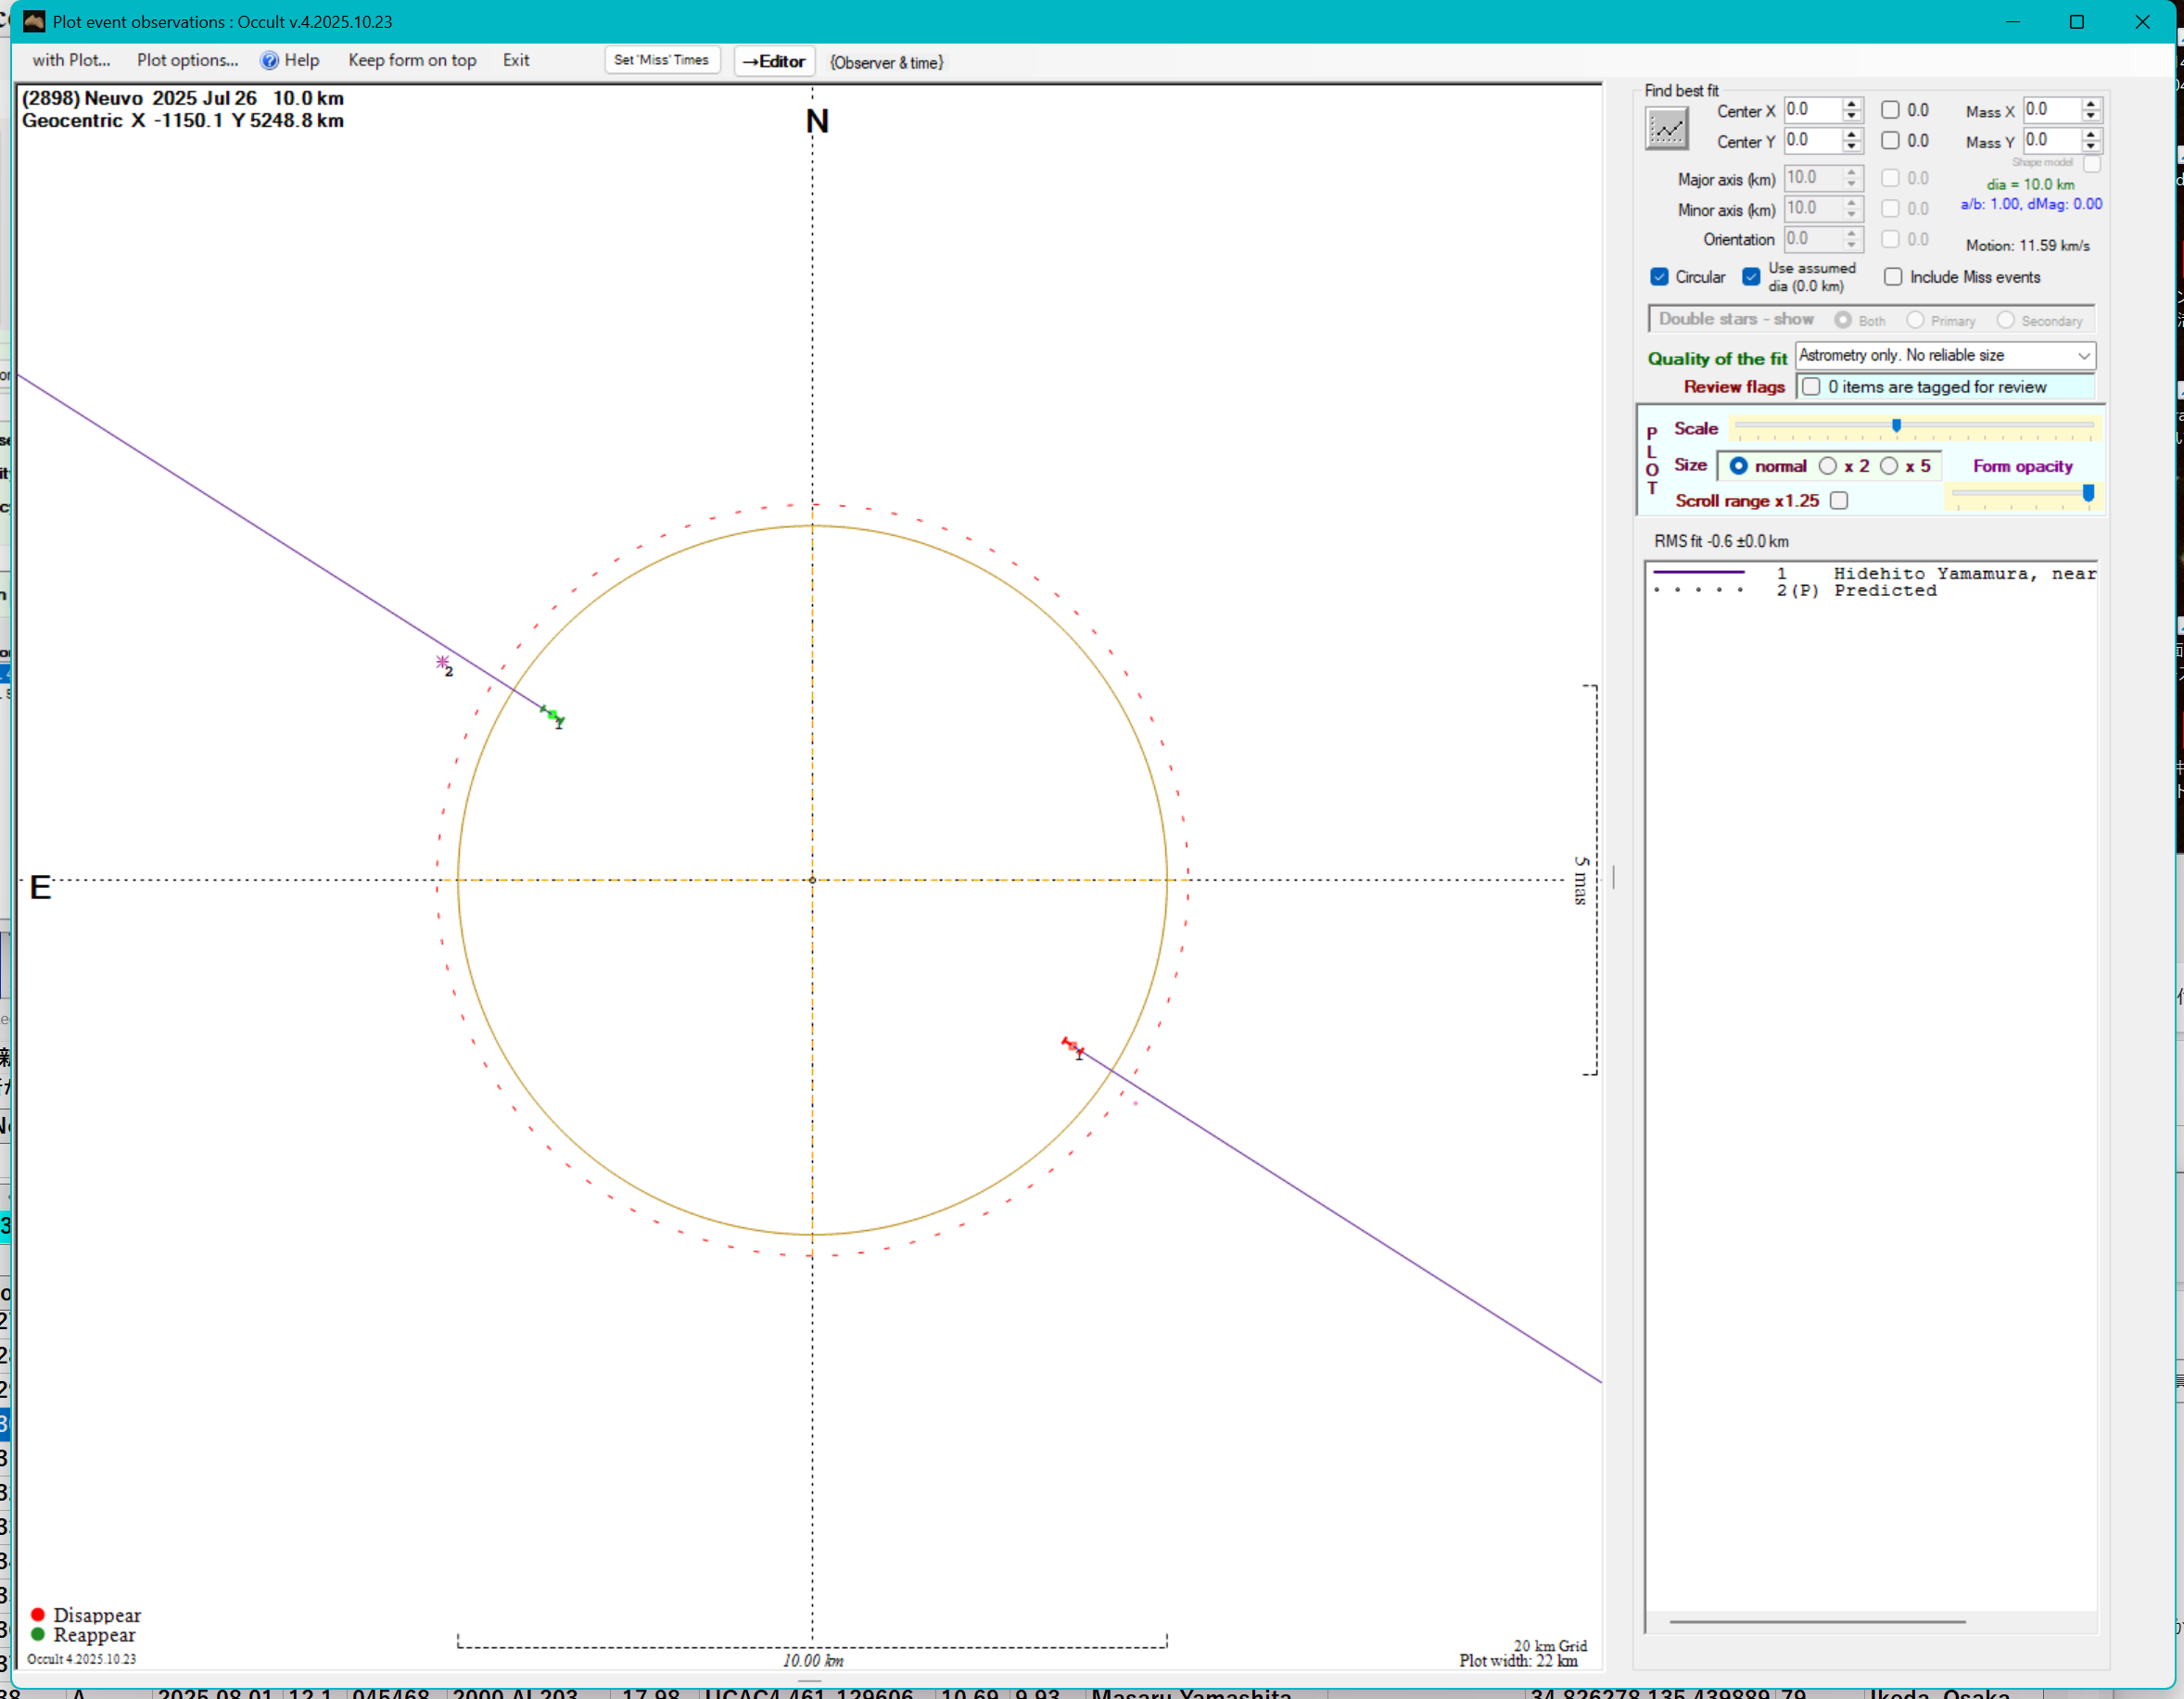2184x1699 pixels.
Task: Increase Center X with up spinner arrow
Action: 1852,104
